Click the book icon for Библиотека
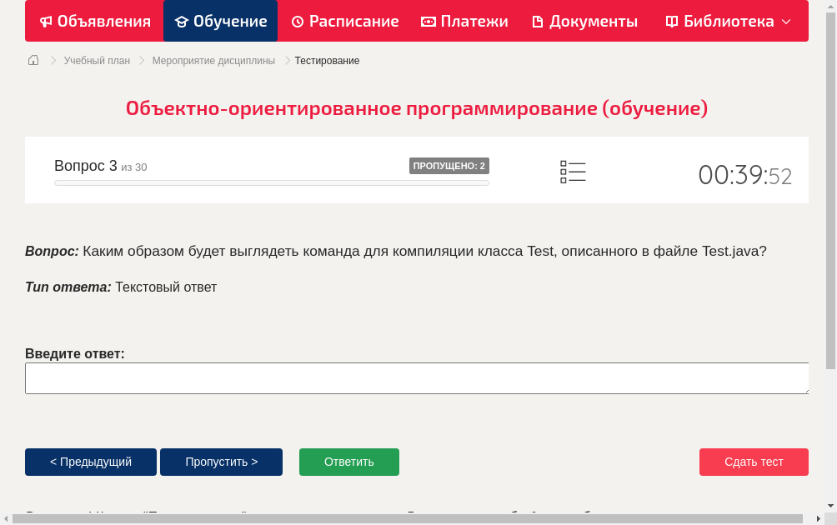The height and width of the screenshot is (525, 837). tap(671, 21)
